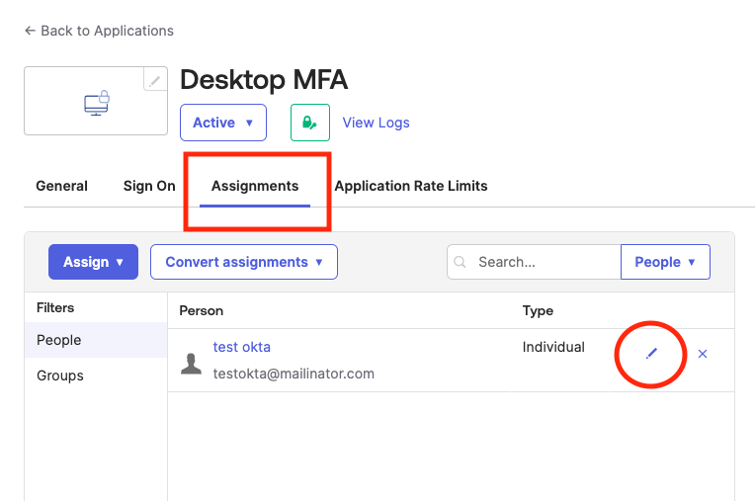Image resolution: width=755 pixels, height=501 pixels.
Task: Remove test okta's assignment with the X icon
Action: click(x=703, y=354)
